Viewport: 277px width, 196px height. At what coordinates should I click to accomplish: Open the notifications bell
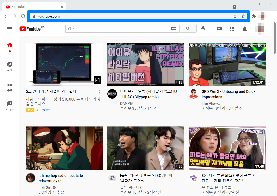point(245,29)
